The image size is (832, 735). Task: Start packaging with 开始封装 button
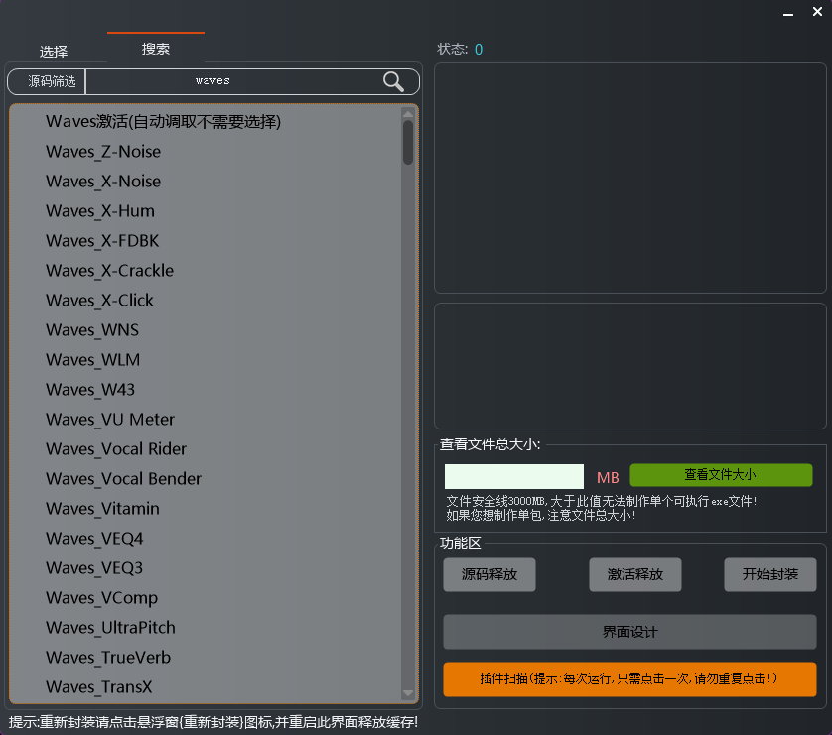[769, 575]
